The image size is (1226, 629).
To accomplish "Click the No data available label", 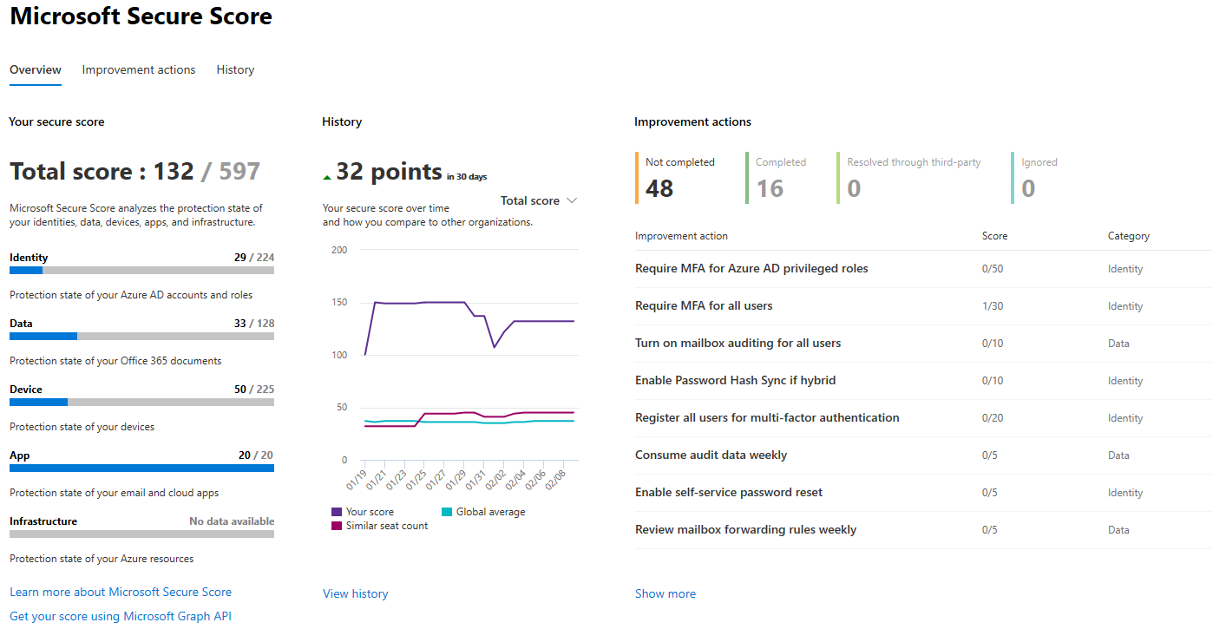I will (x=232, y=521).
